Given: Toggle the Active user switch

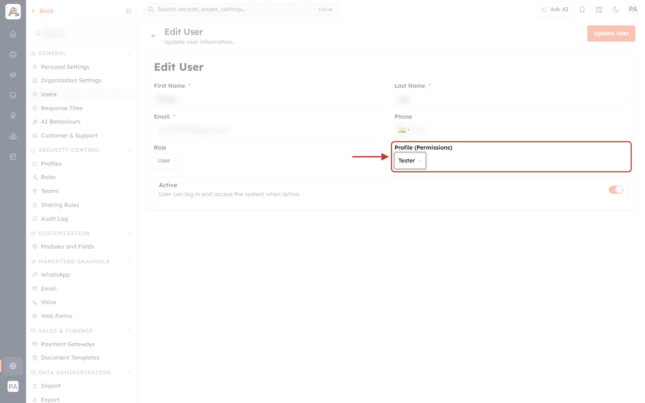Looking at the screenshot, I should point(616,190).
